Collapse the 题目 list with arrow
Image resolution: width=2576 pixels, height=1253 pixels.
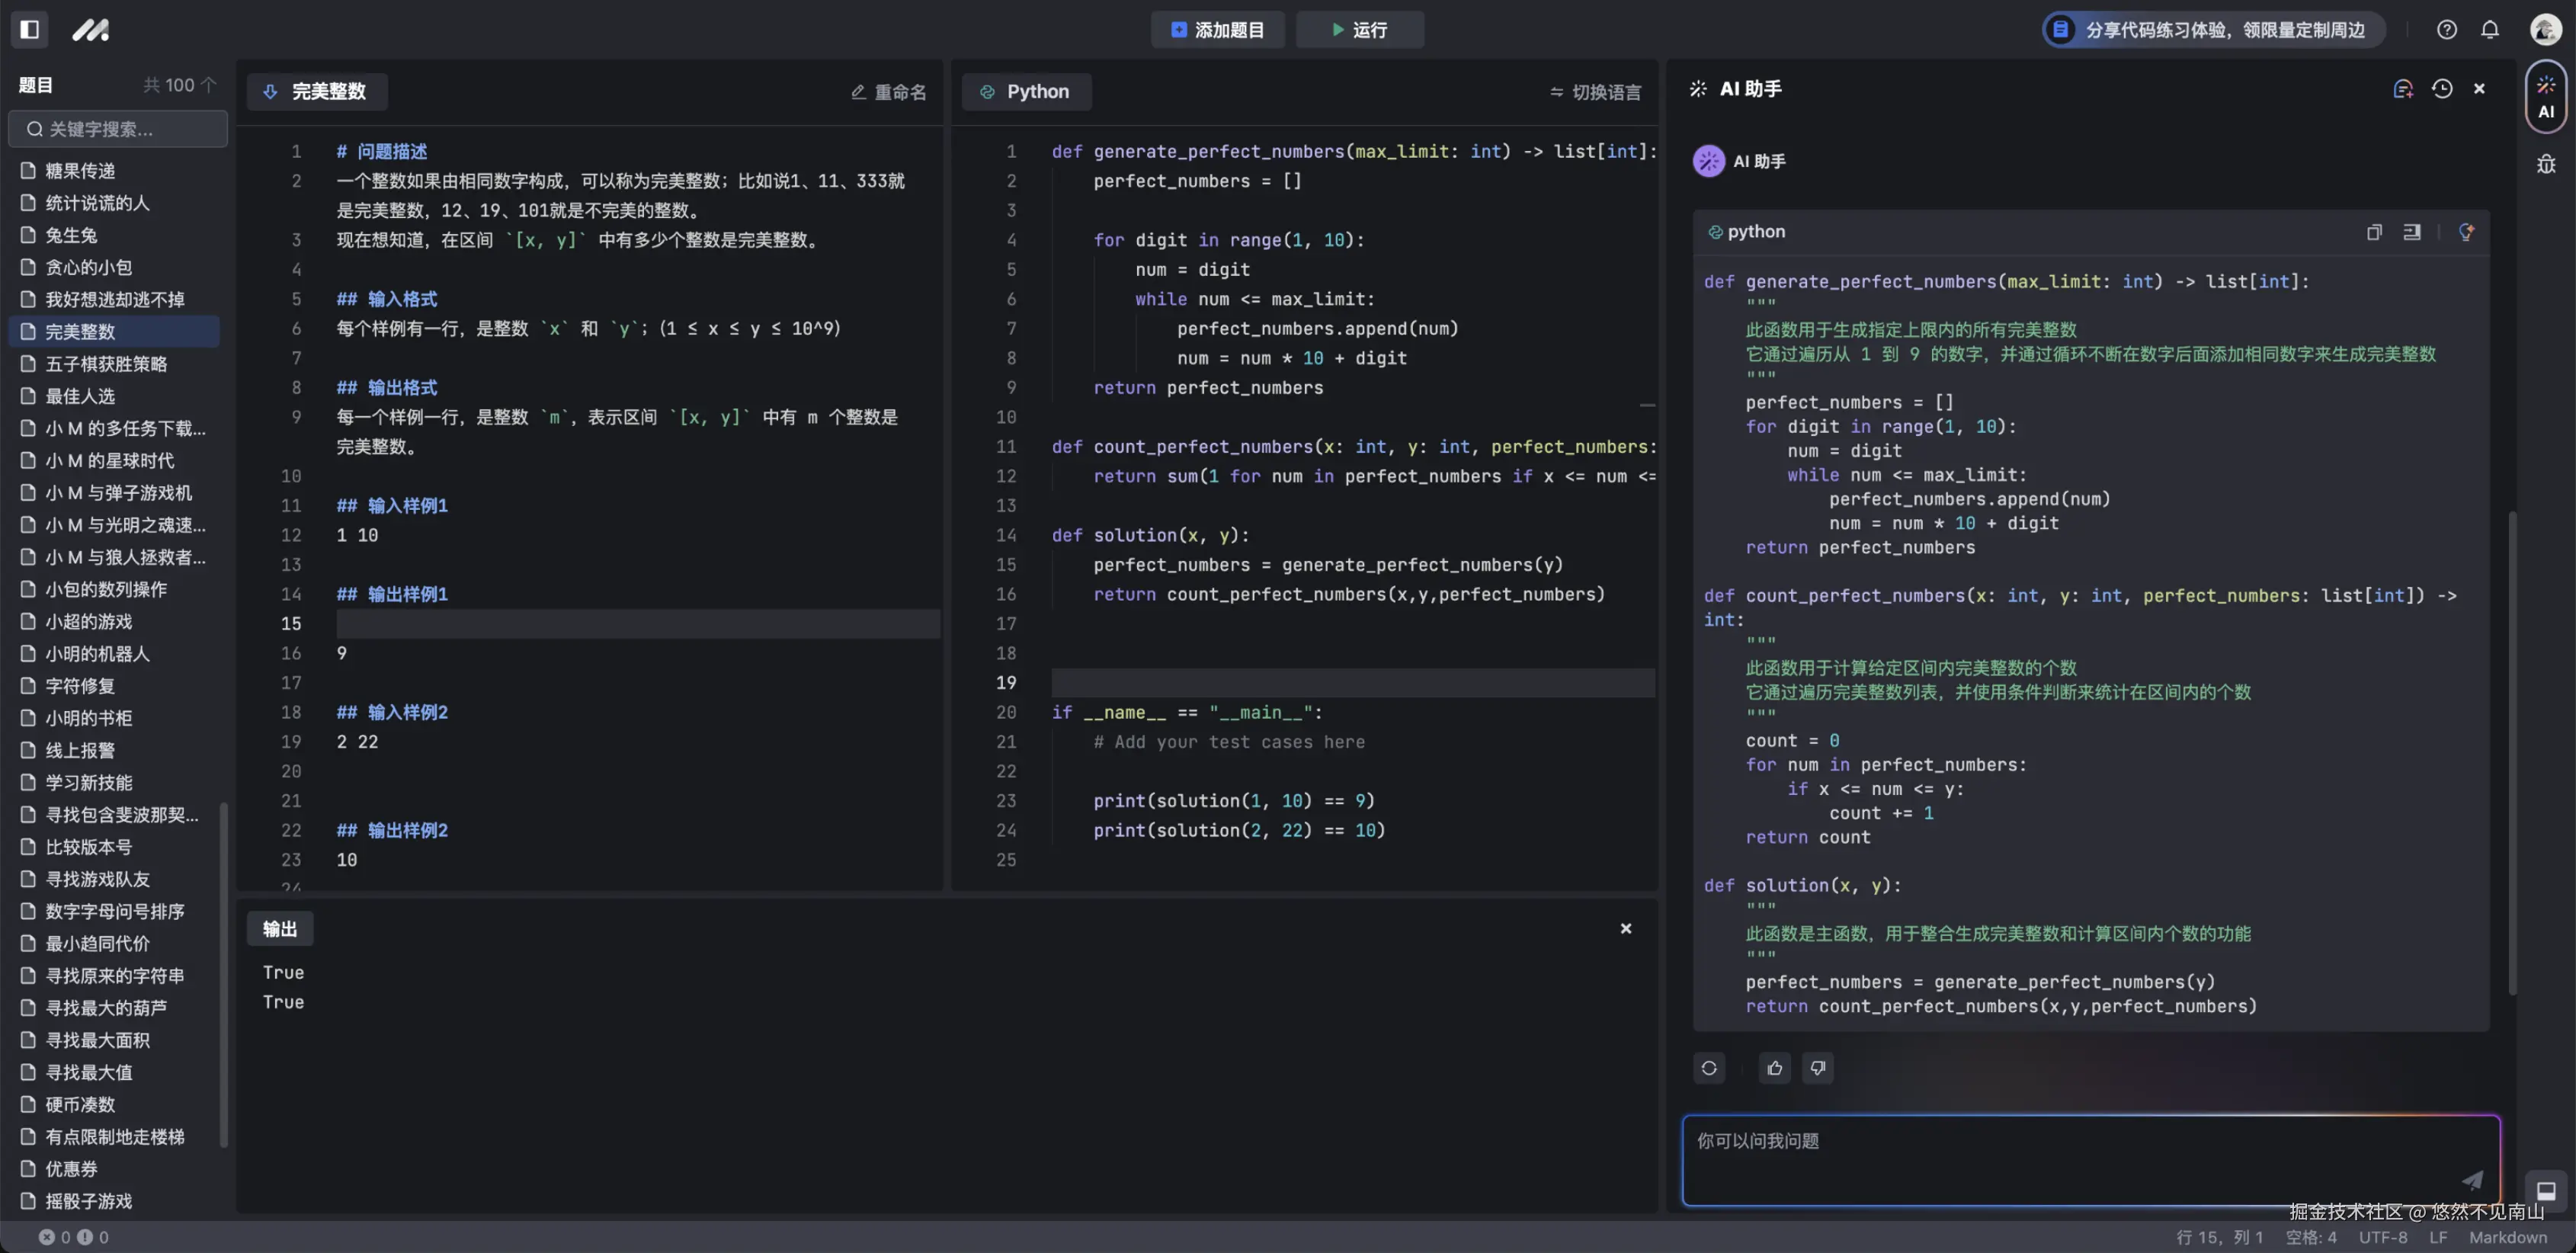coord(209,85)
